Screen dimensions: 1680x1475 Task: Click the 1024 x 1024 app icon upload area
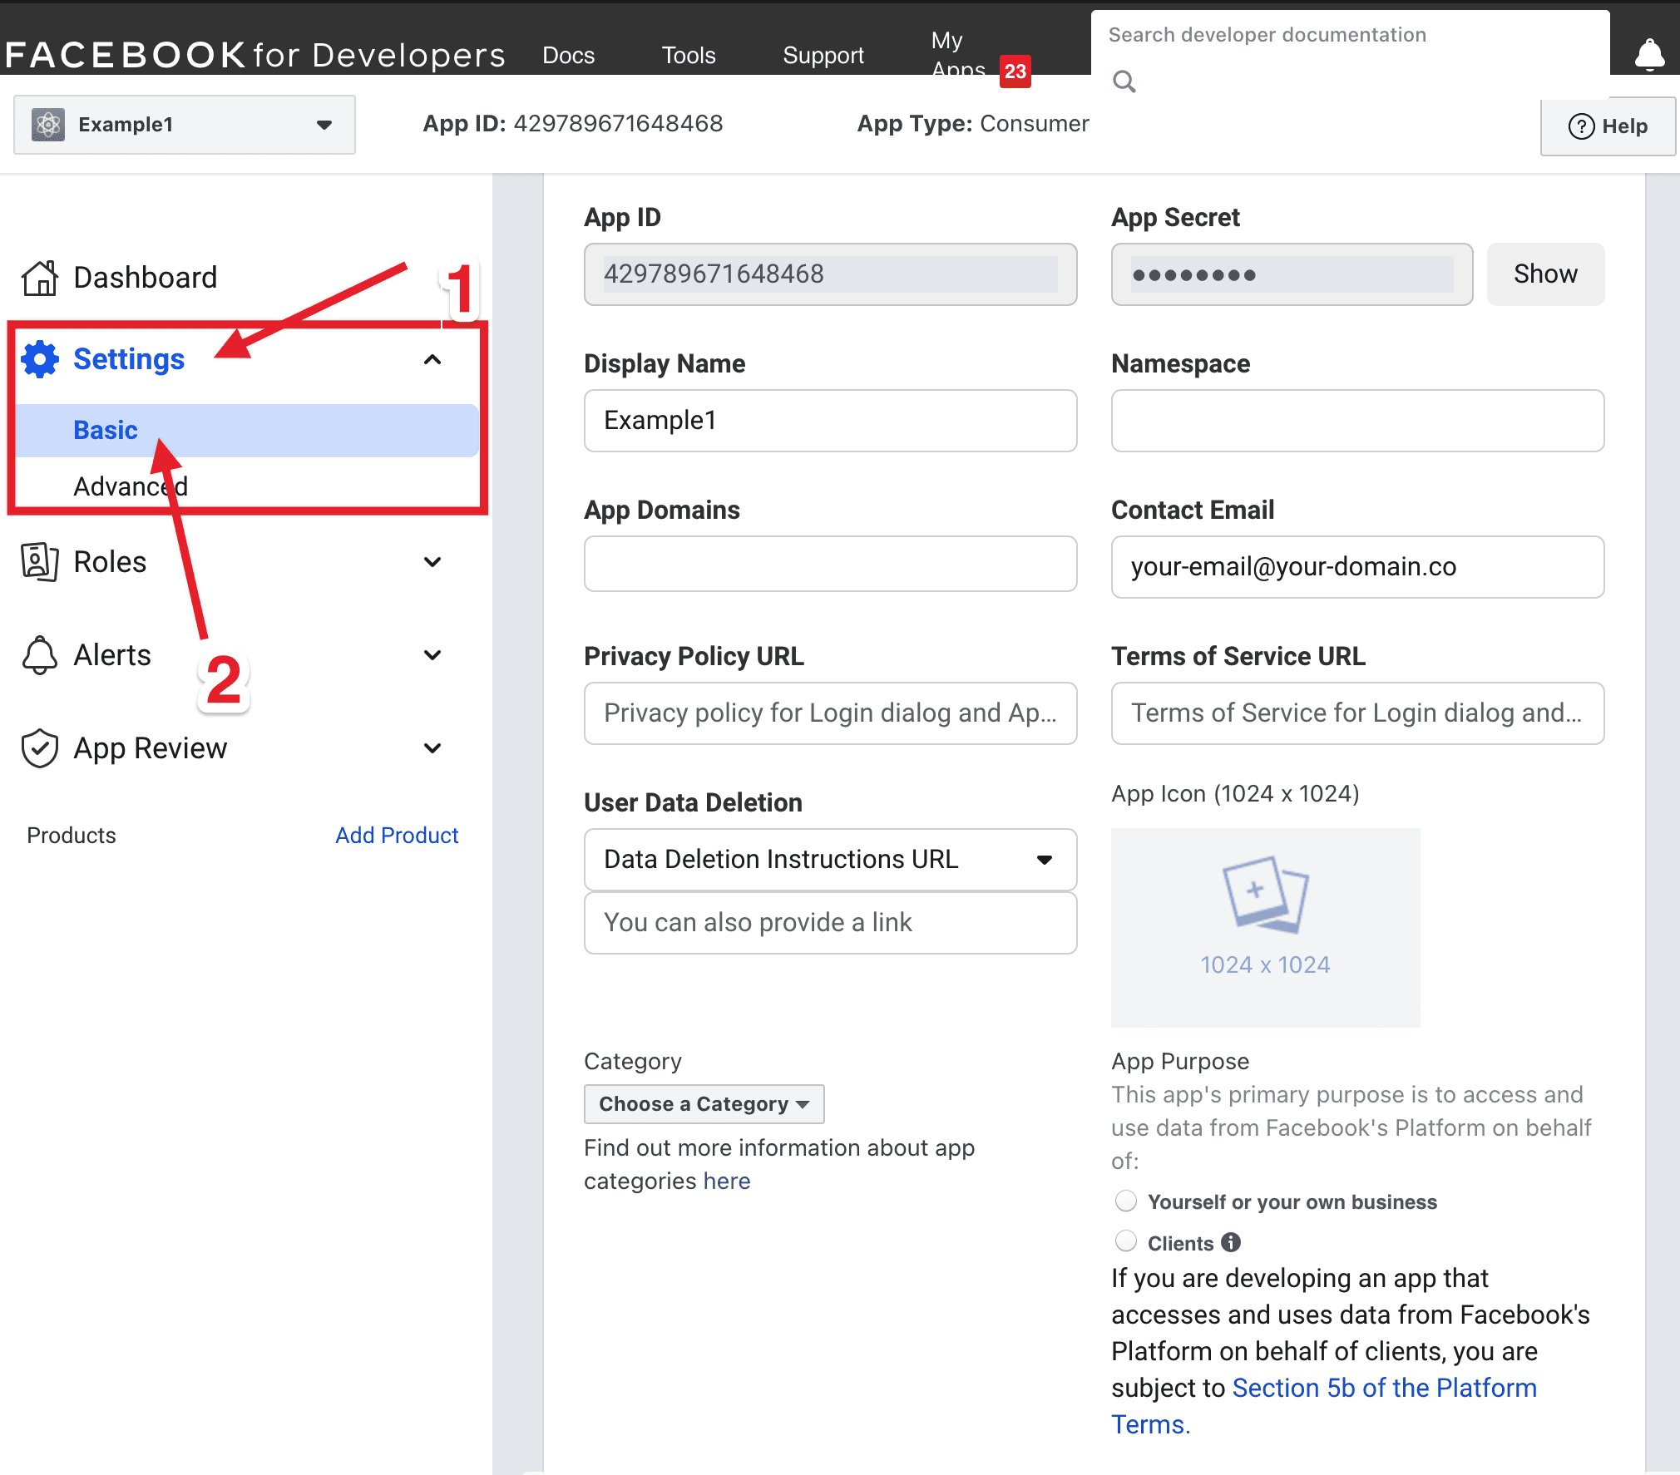coord(1265,927)
